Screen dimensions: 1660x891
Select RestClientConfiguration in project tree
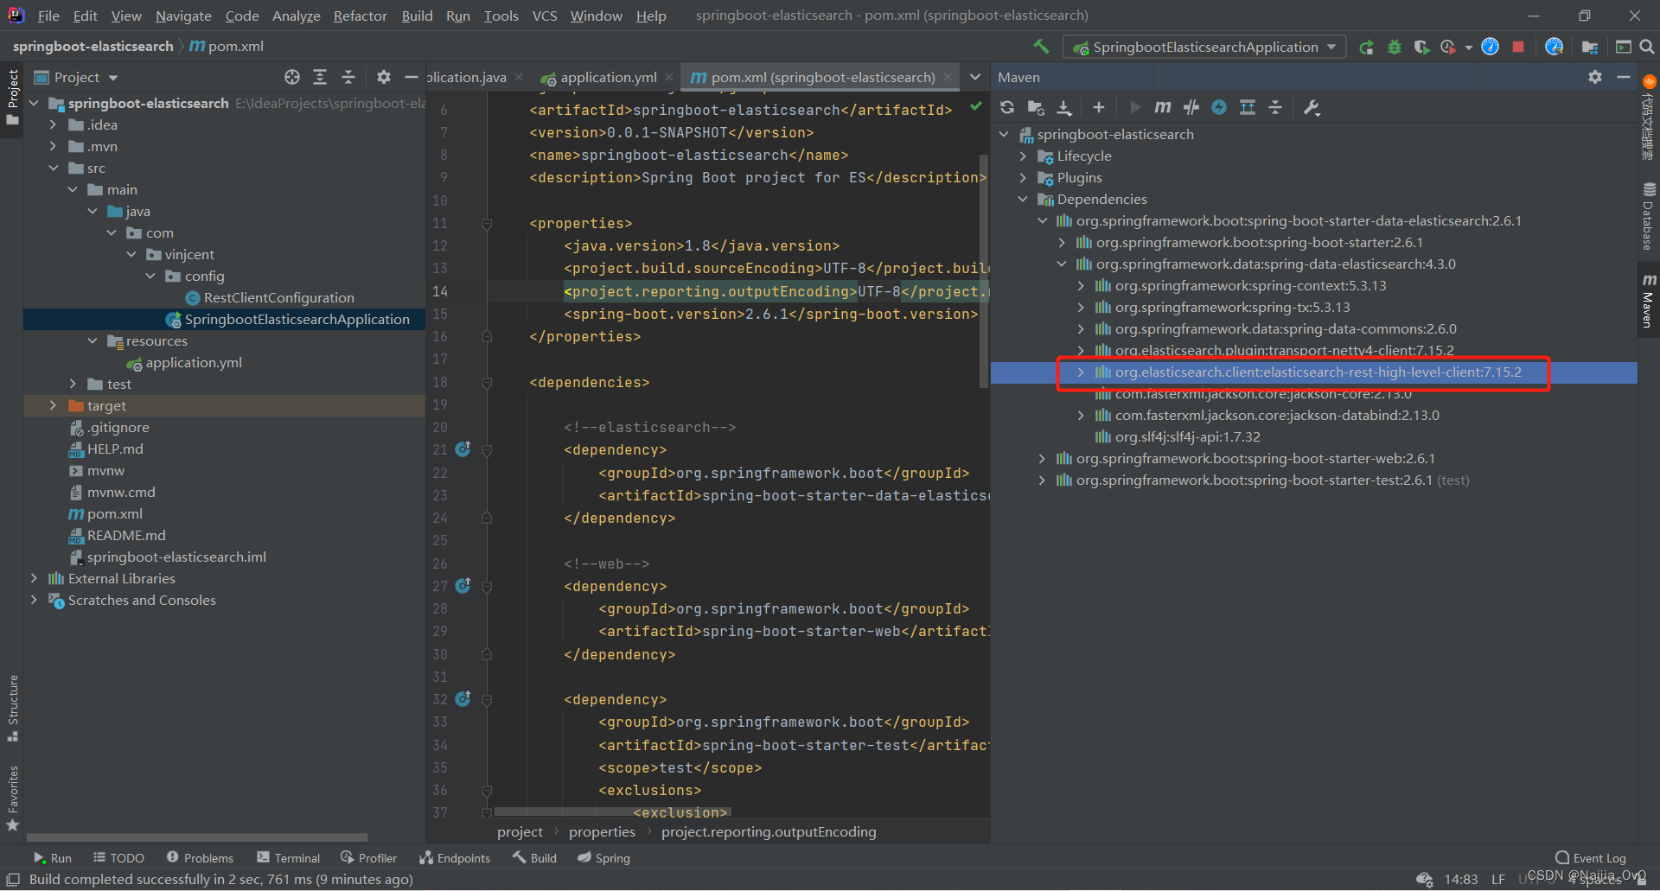tap(278, 298)
